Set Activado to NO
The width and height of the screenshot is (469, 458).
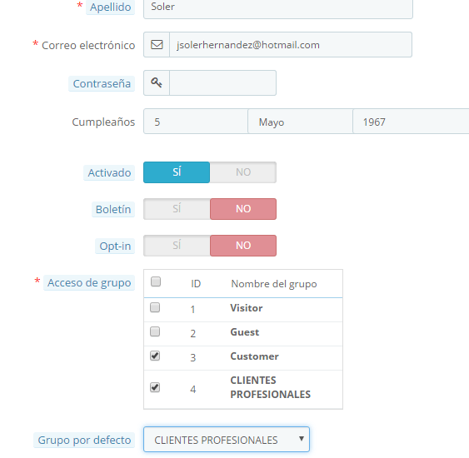click(243, 172)
